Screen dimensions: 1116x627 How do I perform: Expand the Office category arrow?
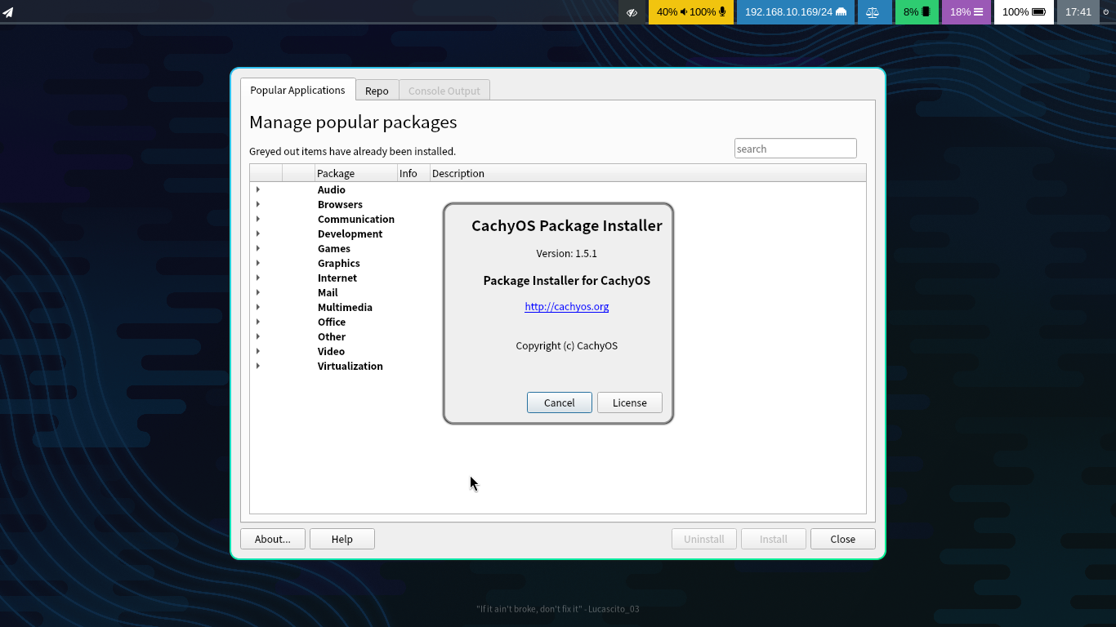[258, 322]
